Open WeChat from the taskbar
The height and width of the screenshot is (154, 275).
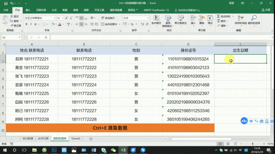[x=113, y=150]
